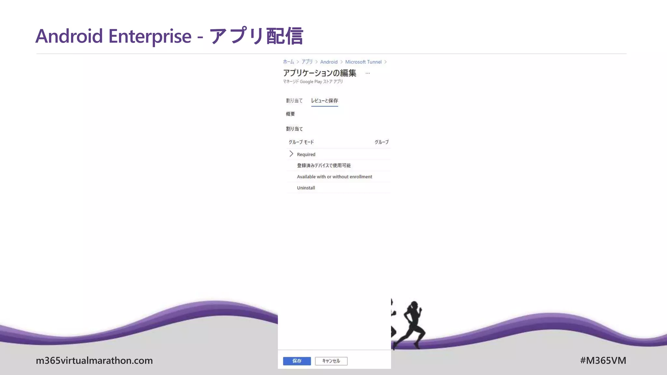Click the 概要 heading
Screen dimensions: 667x375
click(x=291, y=114)
